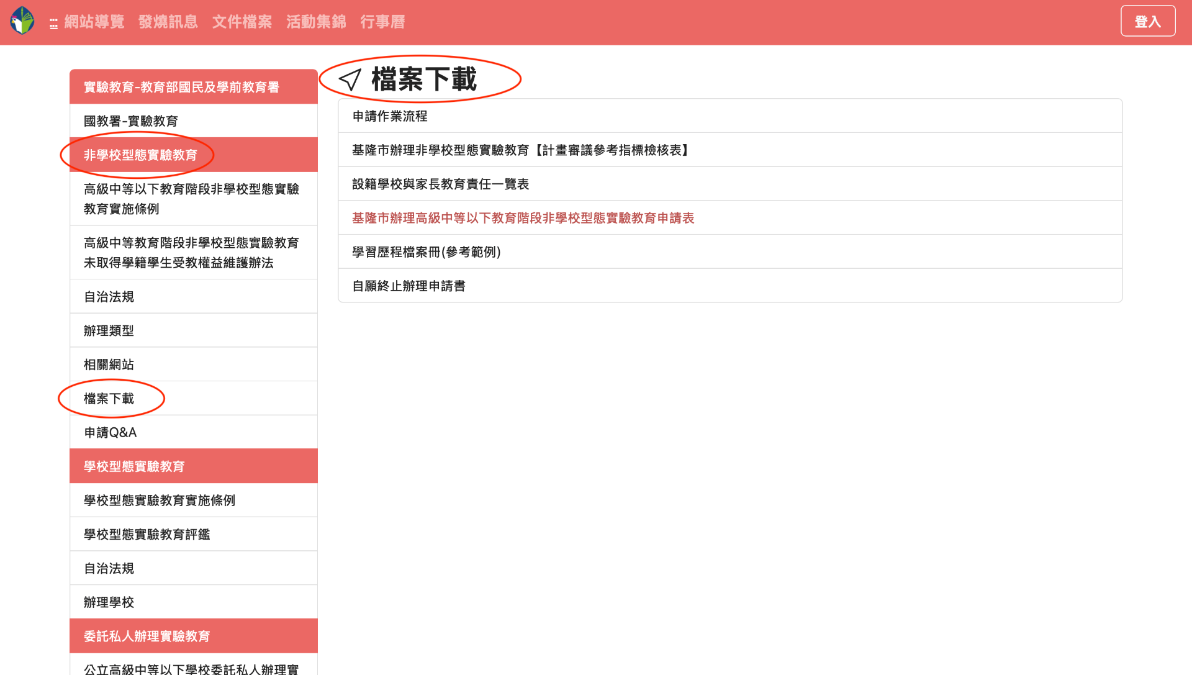This screenshot has width=1192, height=675.
Task: Open 設籍學校與家長教育責任一覽表
Action: point(440,184)
